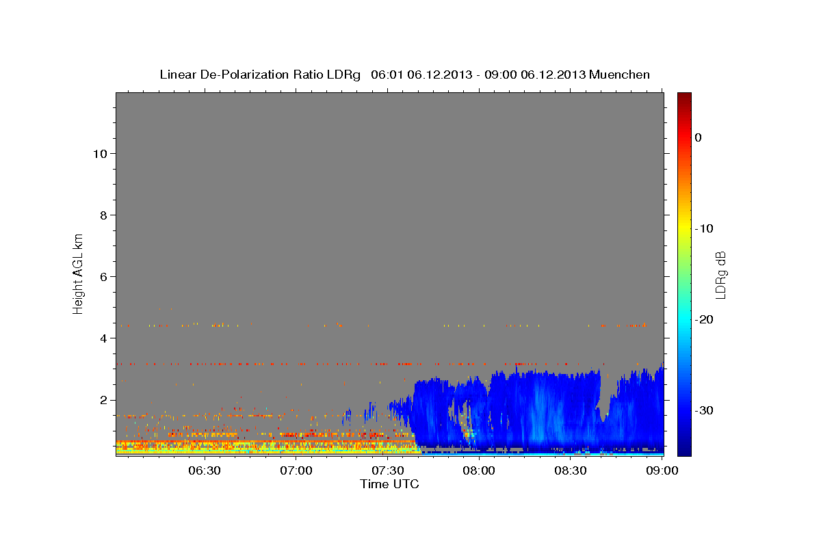
Task: Click the '09:00 06.12.2013' end time in title
Action: tap(534, 75)
